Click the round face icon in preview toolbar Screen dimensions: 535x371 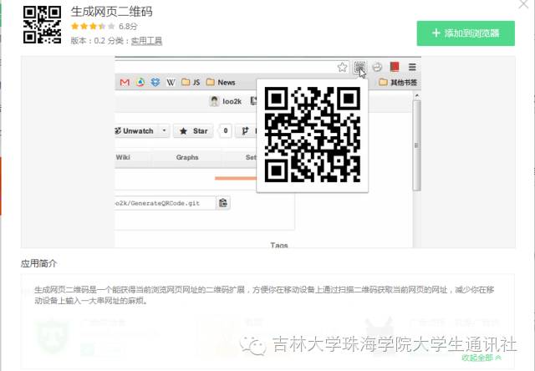pos(377,67)
